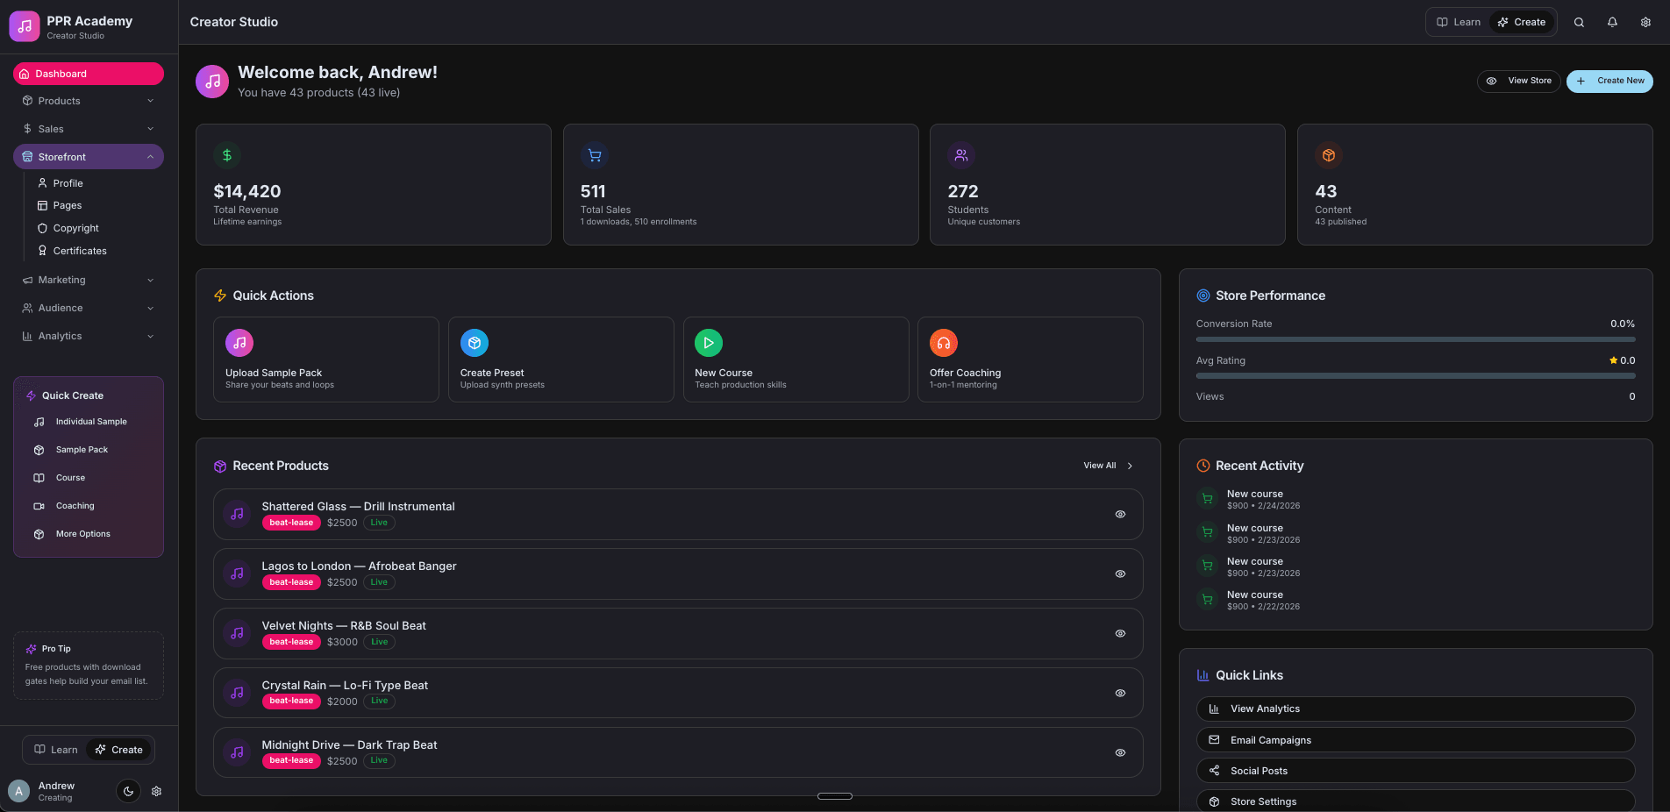Click the Conversion Rate progress bar
The width and height of the screenshot is (1670, 812).
(x=1415, y=338)
